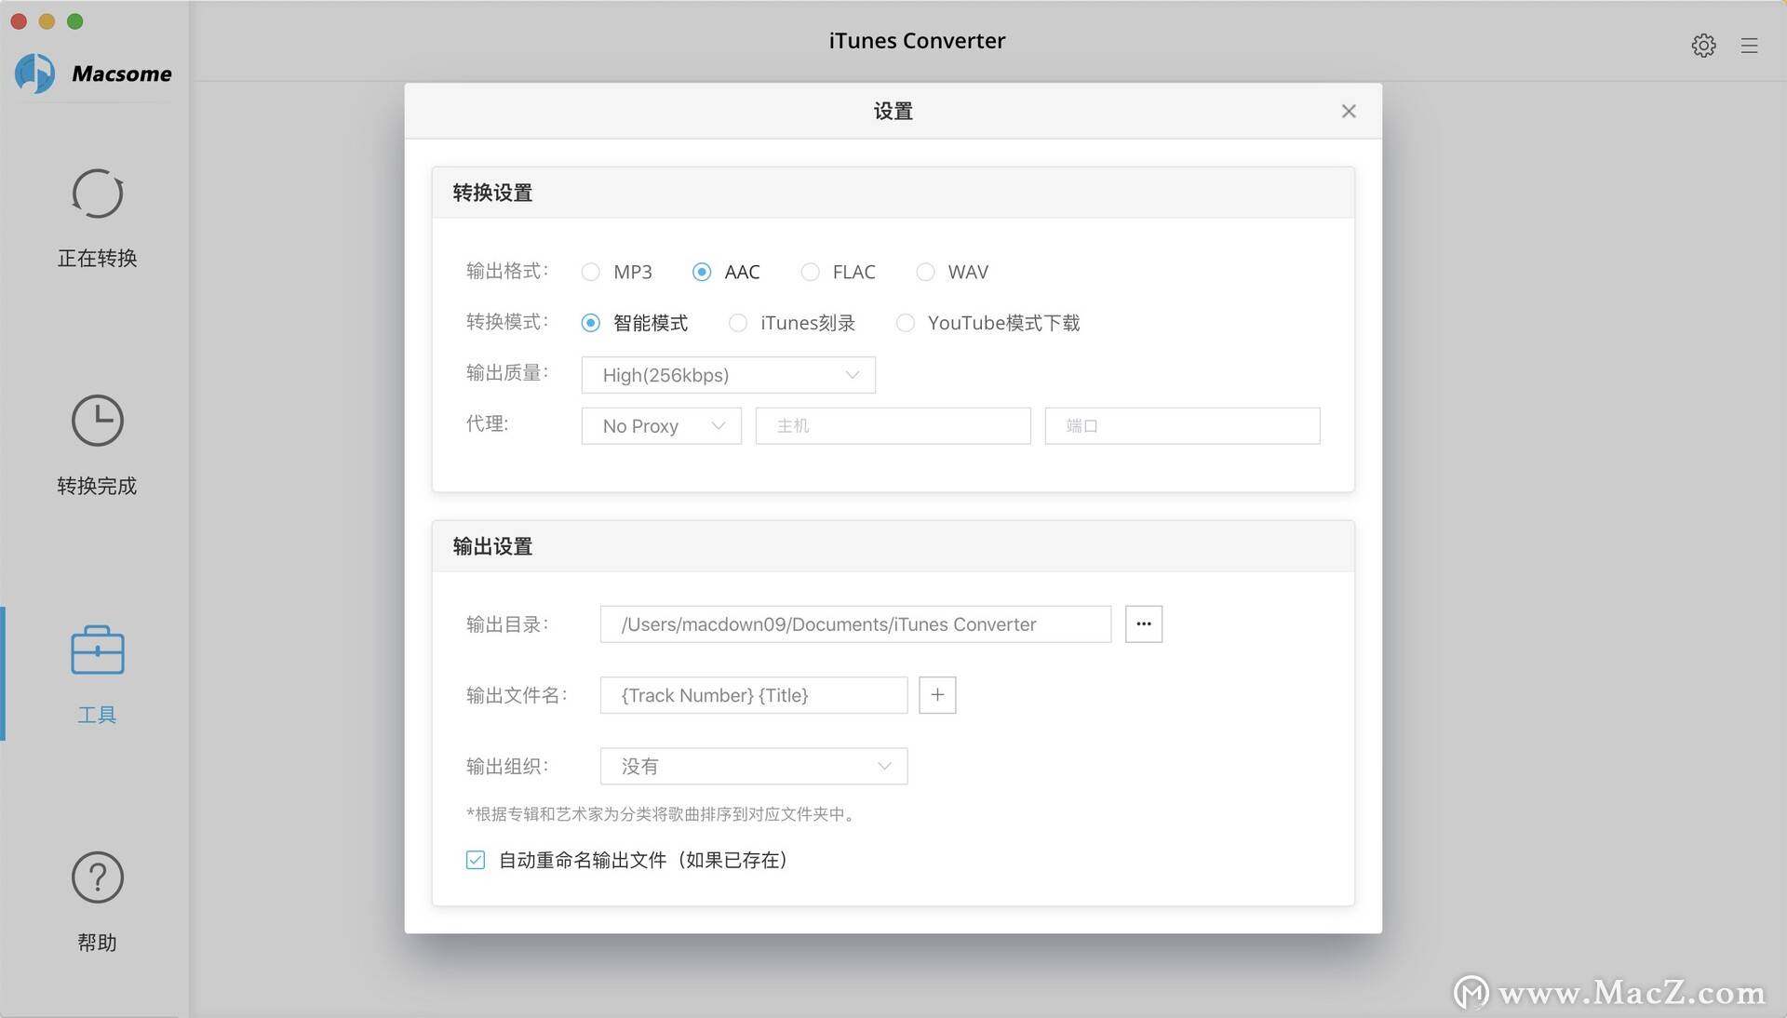1787x1018 pixels.
Task: Select AAC output format
Action: point(702,272)
